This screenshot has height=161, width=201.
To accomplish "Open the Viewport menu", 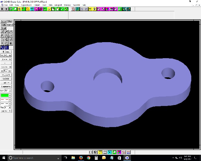I will tap(58, 5).
